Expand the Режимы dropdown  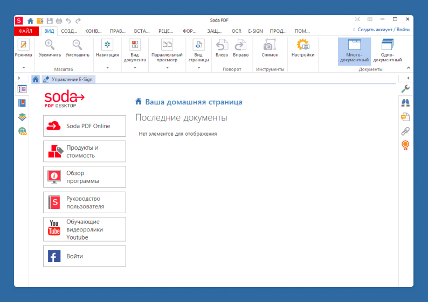[x=23, y=68]
